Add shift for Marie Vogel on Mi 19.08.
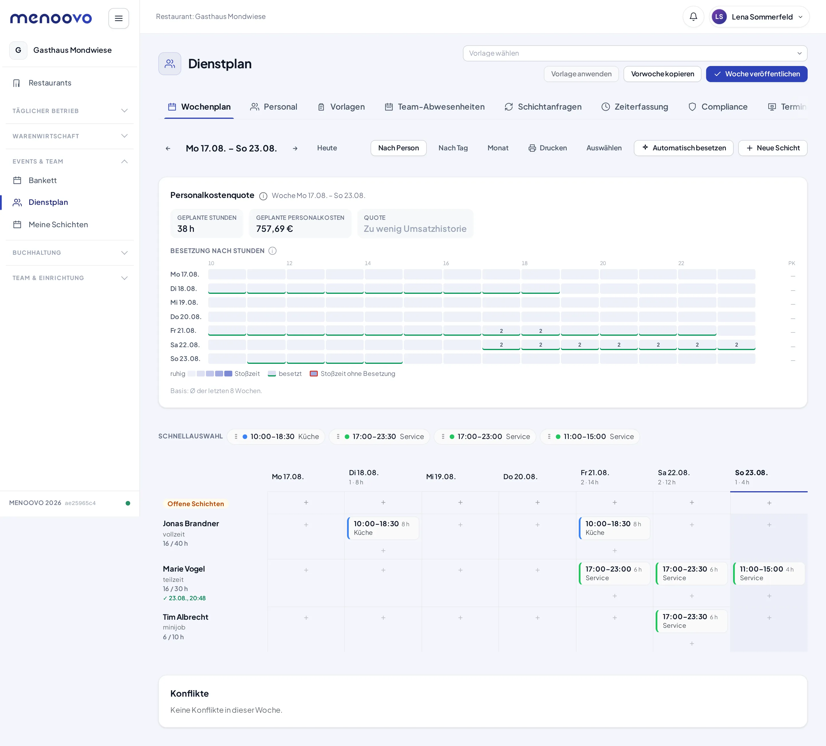 pos(461,570)
